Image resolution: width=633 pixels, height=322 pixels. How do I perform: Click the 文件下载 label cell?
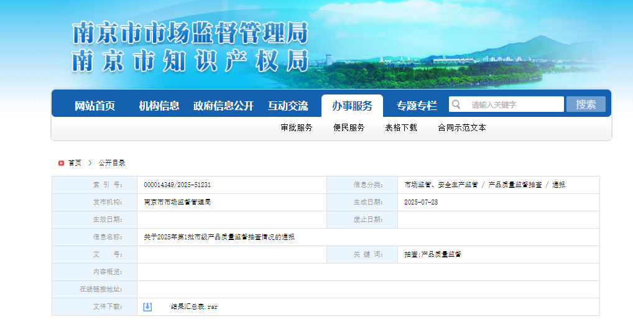click(x=95, y=306)
